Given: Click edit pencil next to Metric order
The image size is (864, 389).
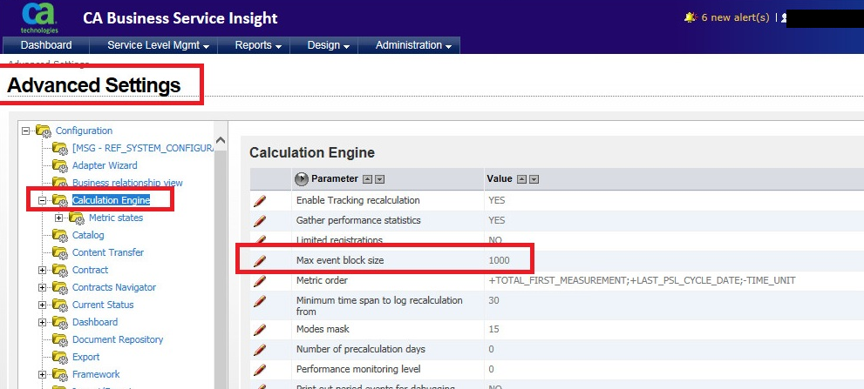Looking at the screenshot, I should 259,281.
